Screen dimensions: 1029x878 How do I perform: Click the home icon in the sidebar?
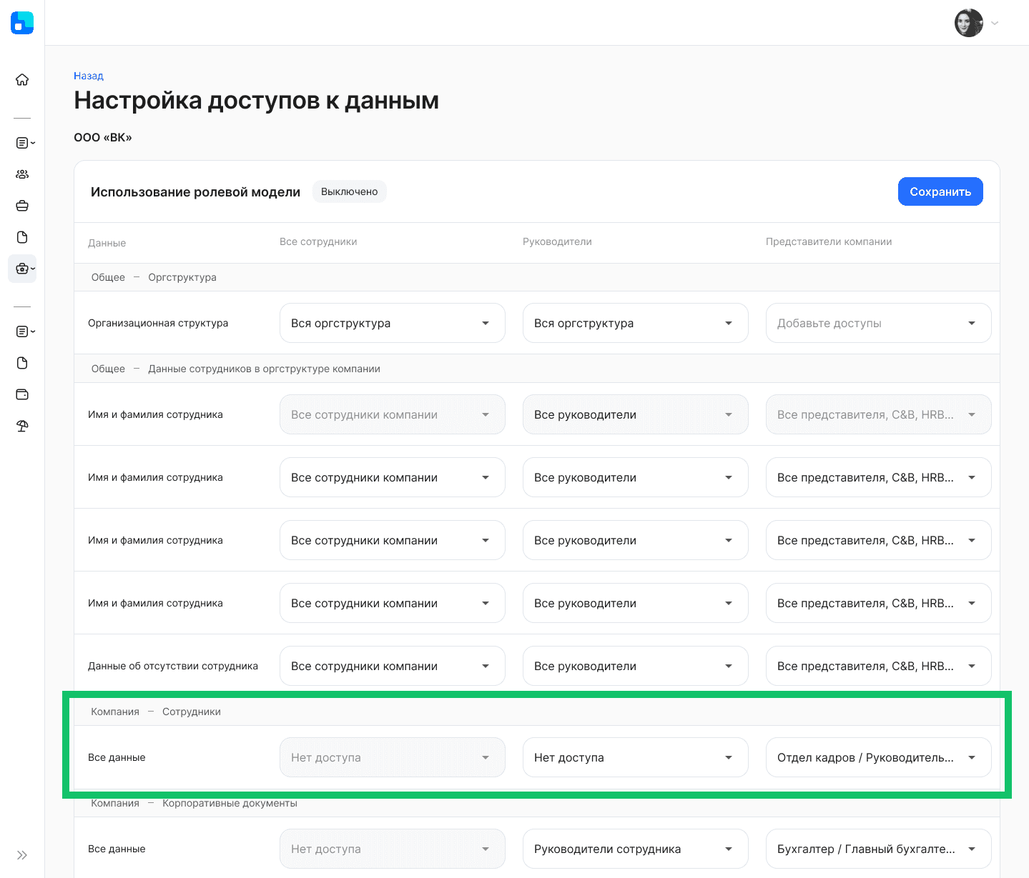pos(22,80)
